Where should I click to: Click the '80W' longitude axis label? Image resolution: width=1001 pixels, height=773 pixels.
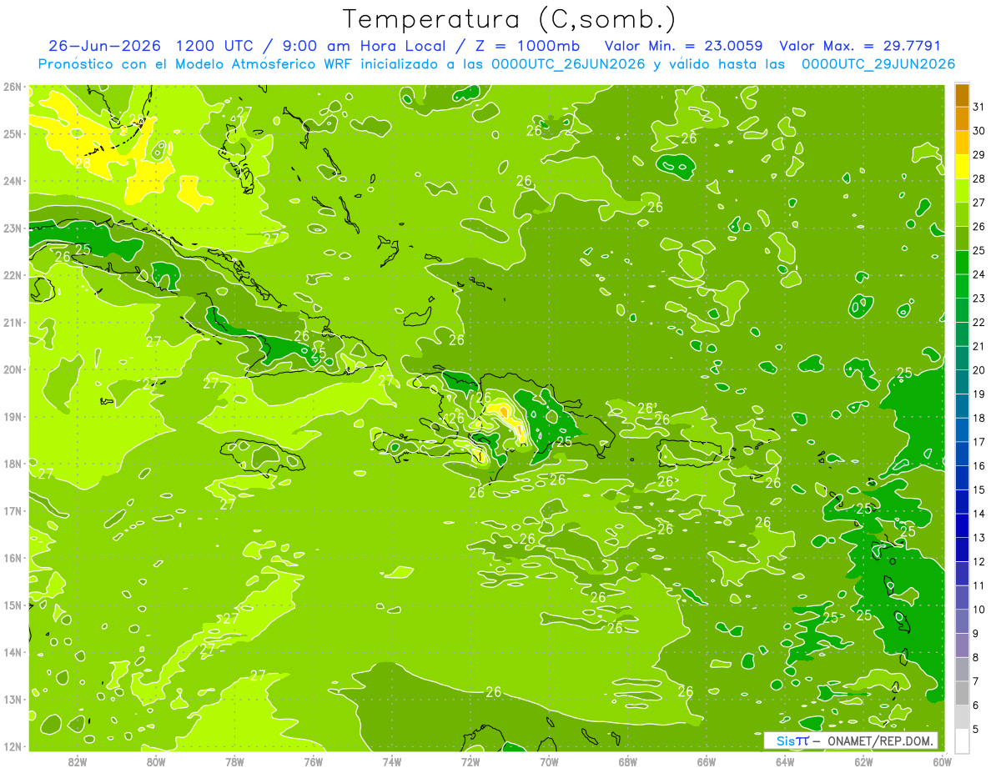click(x=156, y=762)
